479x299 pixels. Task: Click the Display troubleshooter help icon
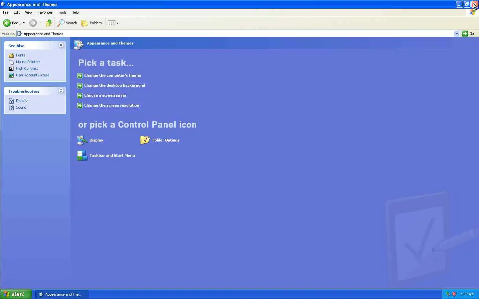(11, 101)
